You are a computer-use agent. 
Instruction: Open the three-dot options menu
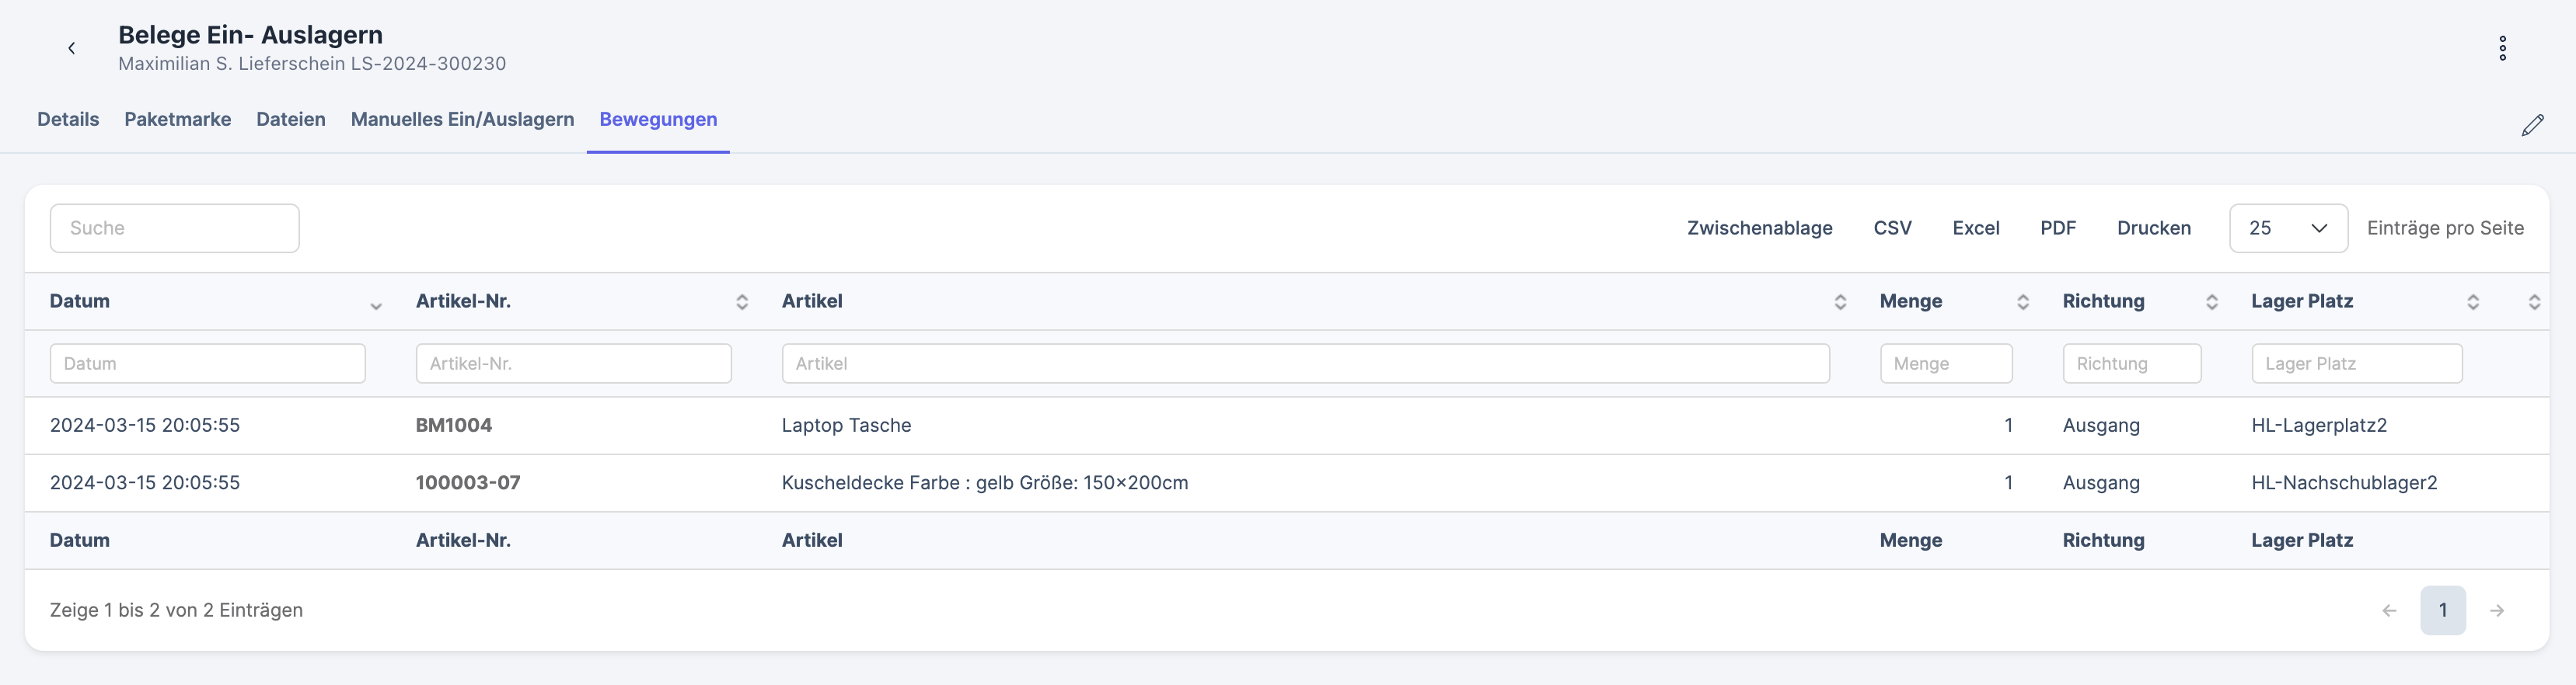point(2502,48)
